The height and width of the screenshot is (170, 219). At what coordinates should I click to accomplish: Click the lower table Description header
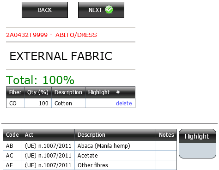tap(116, 135)
